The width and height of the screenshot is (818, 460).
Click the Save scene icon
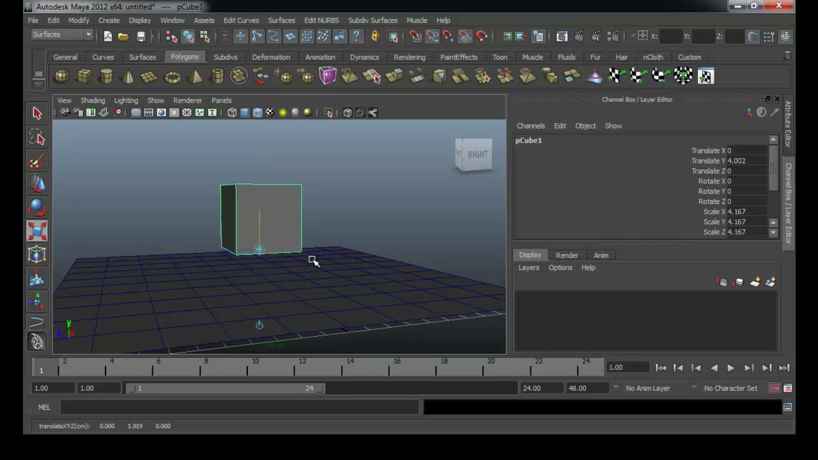[x=141, y=36]
